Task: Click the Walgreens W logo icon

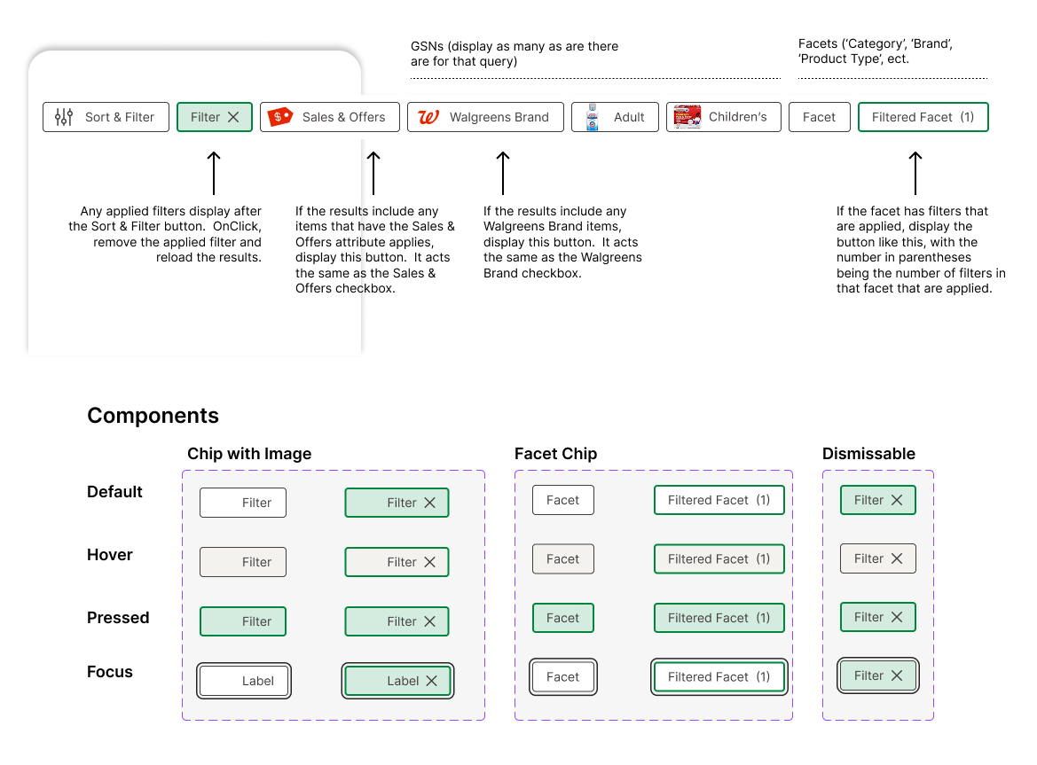Action: point(428,117)
